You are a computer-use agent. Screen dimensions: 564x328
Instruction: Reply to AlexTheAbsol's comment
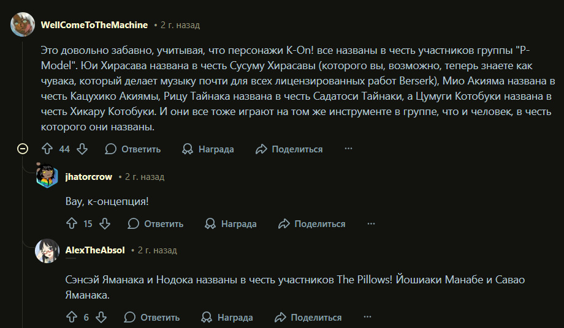152,318
